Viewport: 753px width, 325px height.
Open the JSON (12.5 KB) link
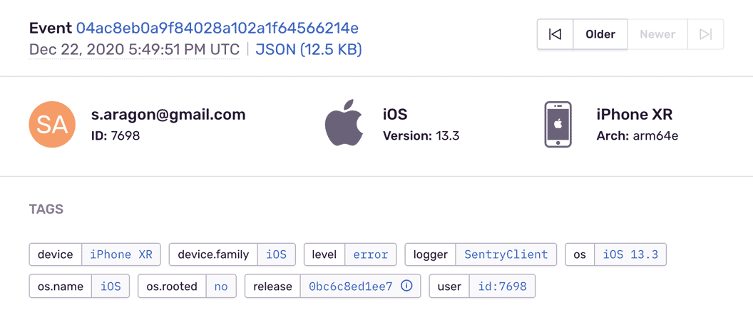coord(309,50)
